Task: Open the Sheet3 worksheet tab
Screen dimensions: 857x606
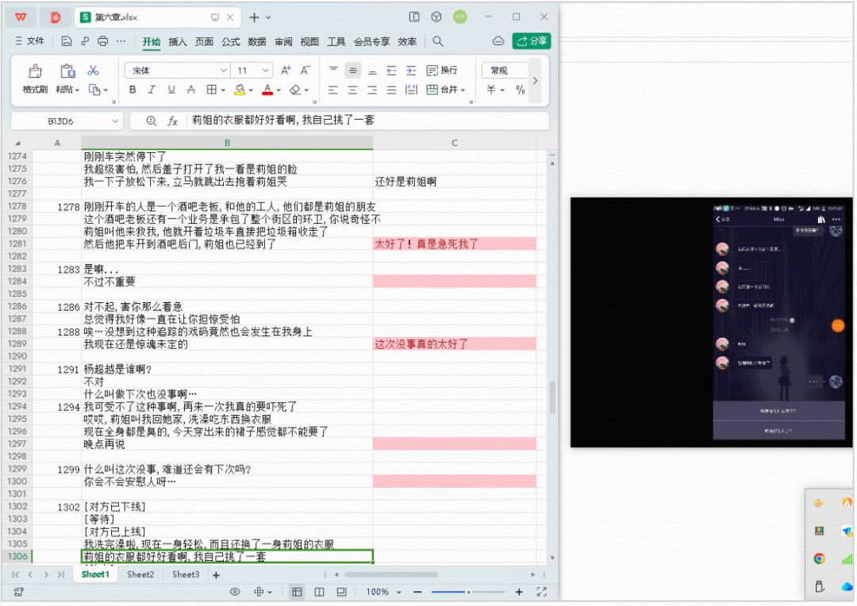Action: [x=186, y=574]
